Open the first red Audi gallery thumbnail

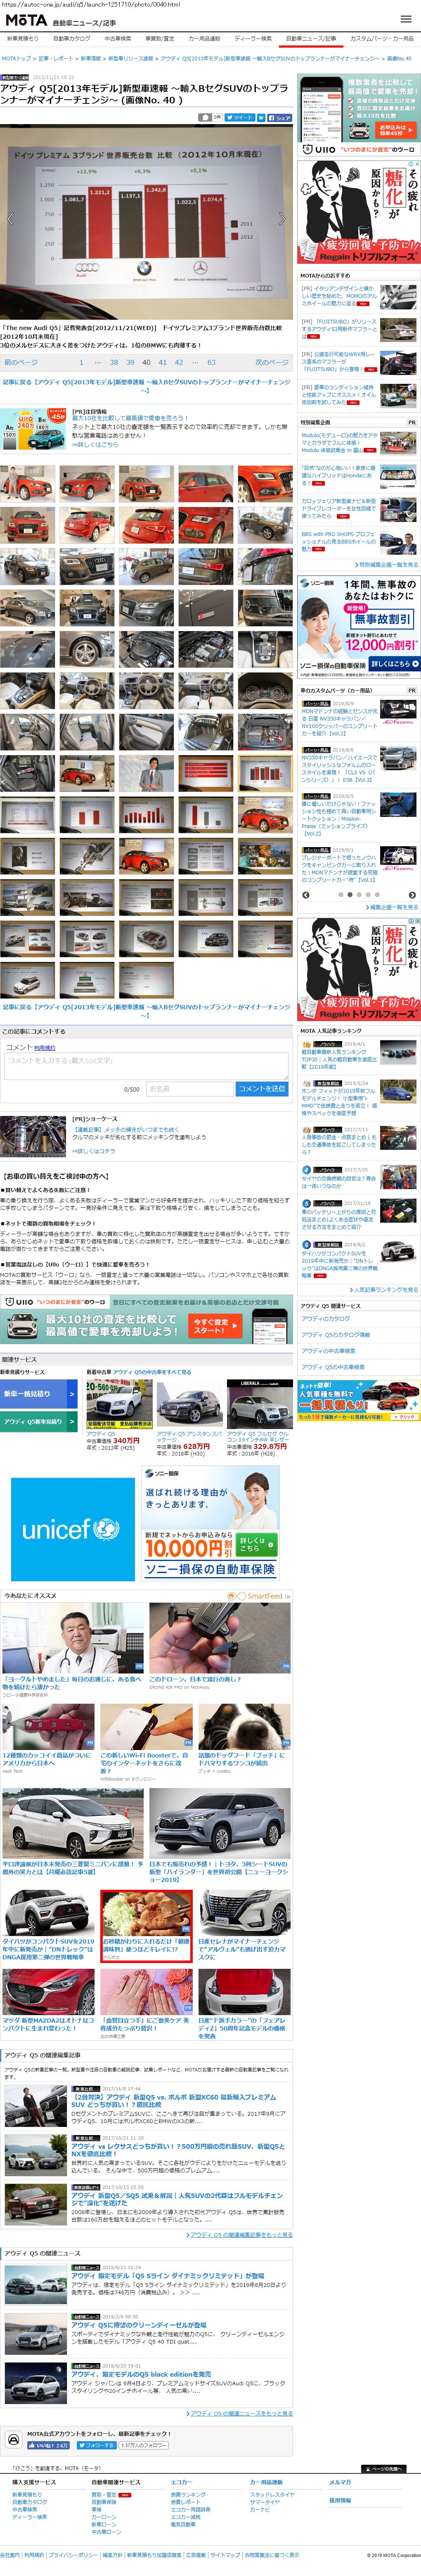(28, 483)
